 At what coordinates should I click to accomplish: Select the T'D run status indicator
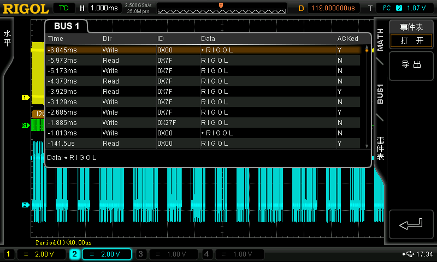click(x=64, y=8)
